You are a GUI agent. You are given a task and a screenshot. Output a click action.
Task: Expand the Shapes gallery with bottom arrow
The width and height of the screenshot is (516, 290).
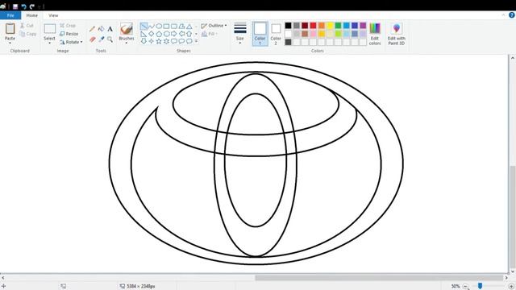point(196,41)
